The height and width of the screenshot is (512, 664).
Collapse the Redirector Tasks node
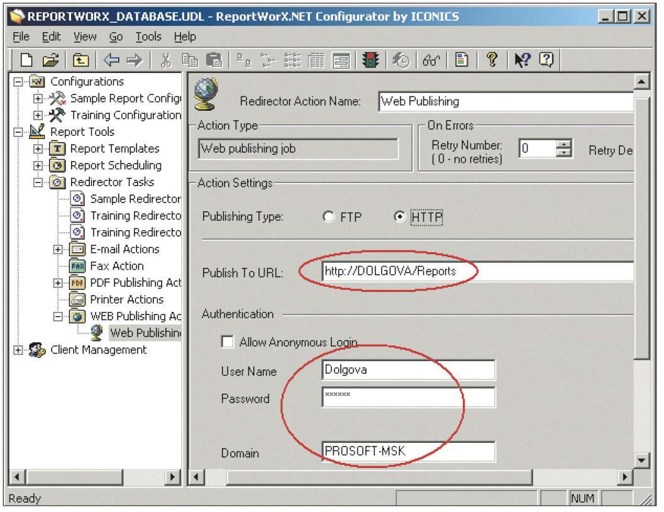click(x=38, y=182)
